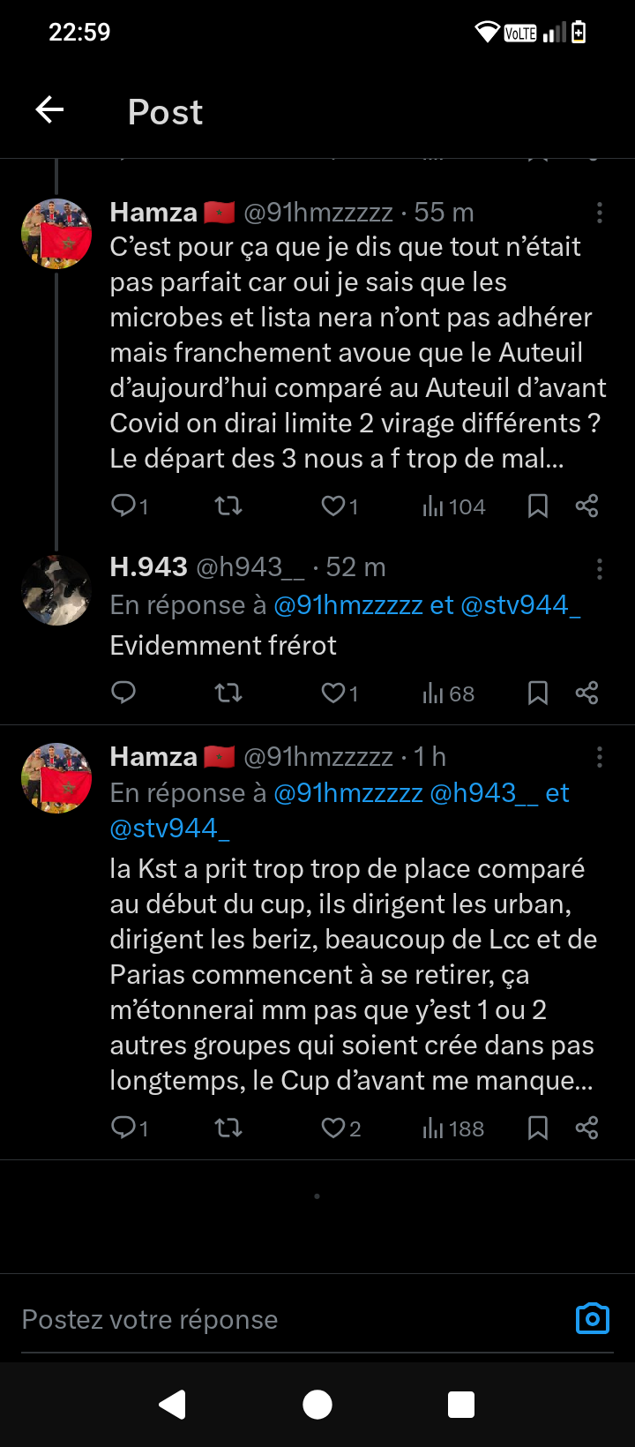
Task: Like Hamza's post with 2 likes
Action: click(333, 1128)
